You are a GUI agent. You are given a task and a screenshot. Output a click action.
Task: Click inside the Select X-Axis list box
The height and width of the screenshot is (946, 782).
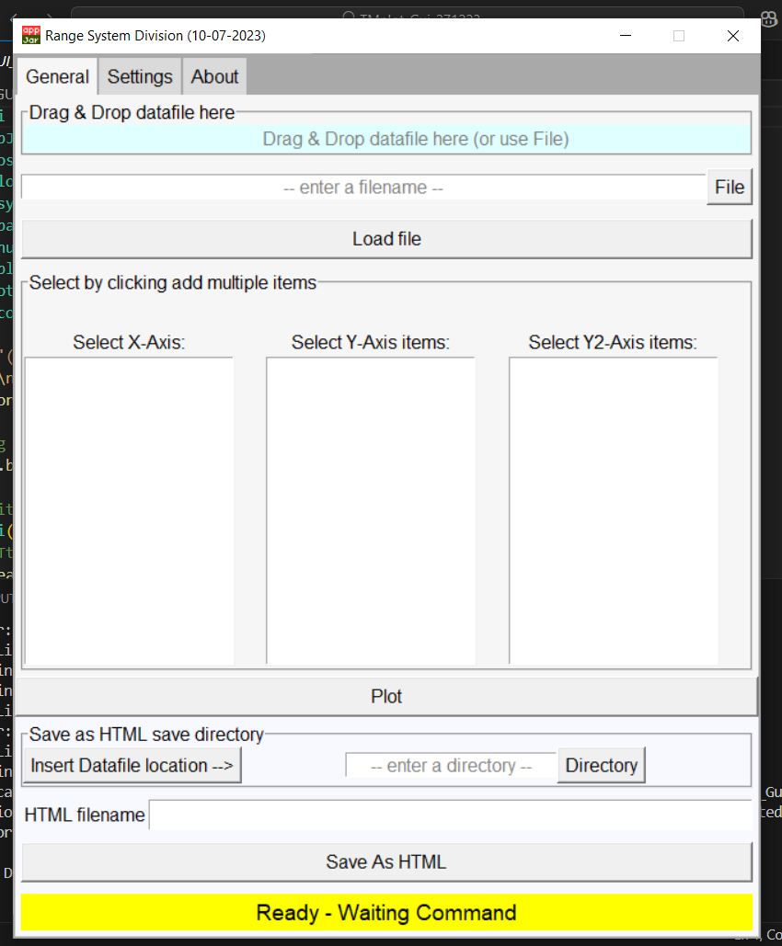tap(129, 510)
